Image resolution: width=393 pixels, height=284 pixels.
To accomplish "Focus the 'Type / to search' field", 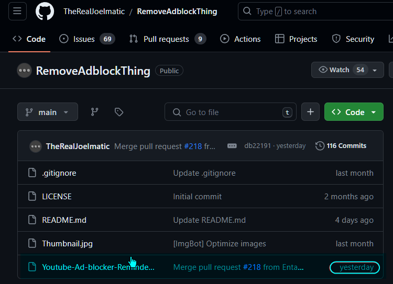I will 315,12.
